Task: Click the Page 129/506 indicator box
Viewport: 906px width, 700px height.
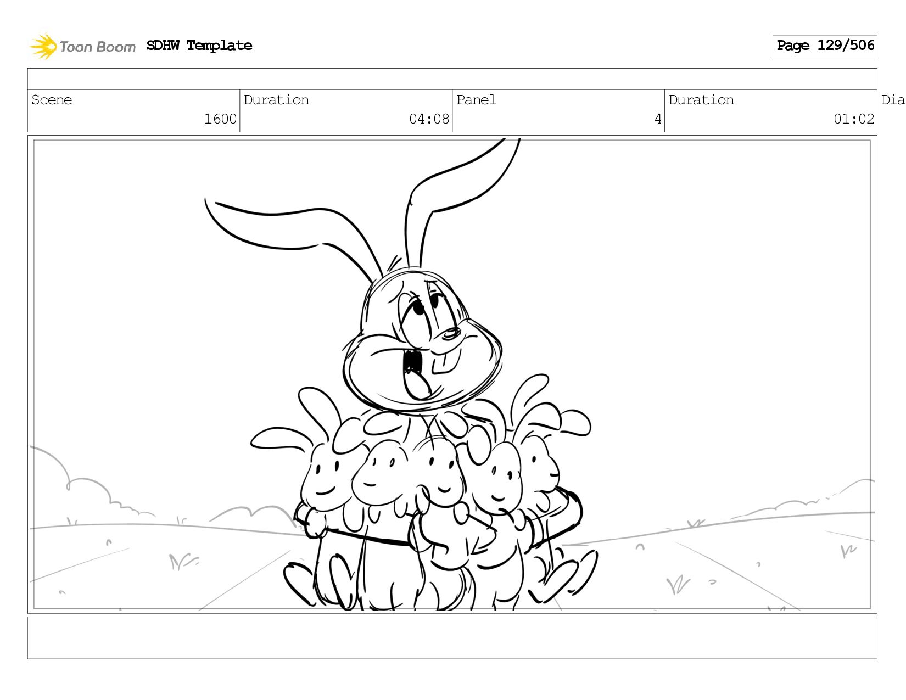Action: pyautogui.click(x=825, y=46)
